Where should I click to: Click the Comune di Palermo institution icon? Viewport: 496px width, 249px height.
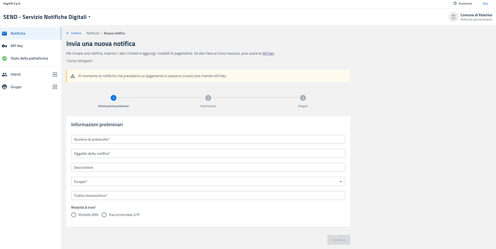453,17
